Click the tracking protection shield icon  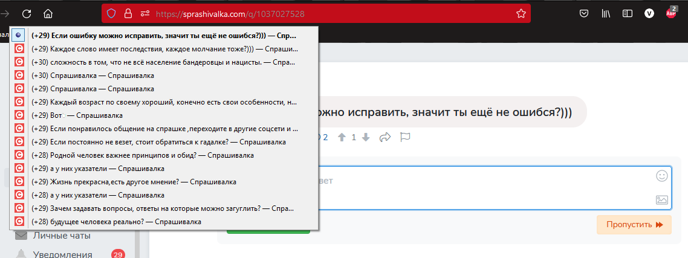click(111, 14)
